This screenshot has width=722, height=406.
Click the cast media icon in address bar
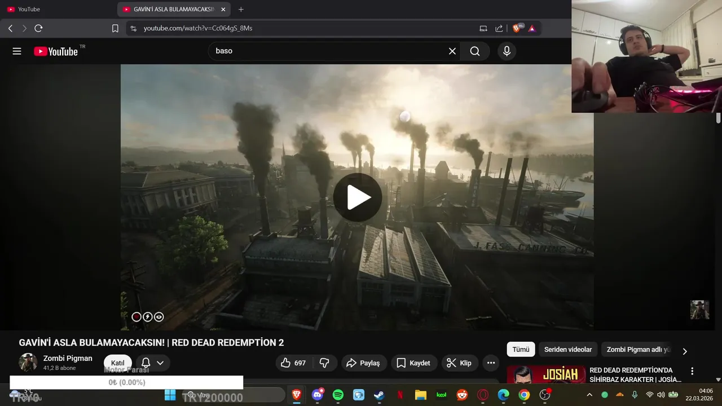483,28
